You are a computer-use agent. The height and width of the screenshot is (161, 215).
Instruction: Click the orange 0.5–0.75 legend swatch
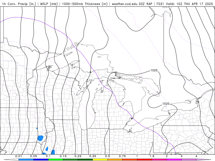[115, 160]
